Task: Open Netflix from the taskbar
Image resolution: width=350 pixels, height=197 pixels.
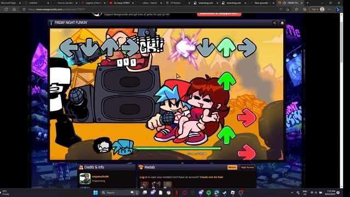Action: click(177, 193)
